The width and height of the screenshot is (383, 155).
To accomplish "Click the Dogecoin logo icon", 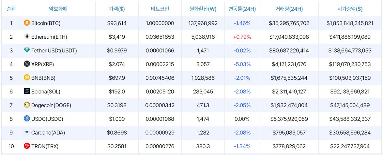I will 27,105.
